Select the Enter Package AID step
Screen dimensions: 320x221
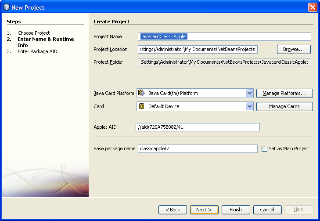tap(37, 51)
